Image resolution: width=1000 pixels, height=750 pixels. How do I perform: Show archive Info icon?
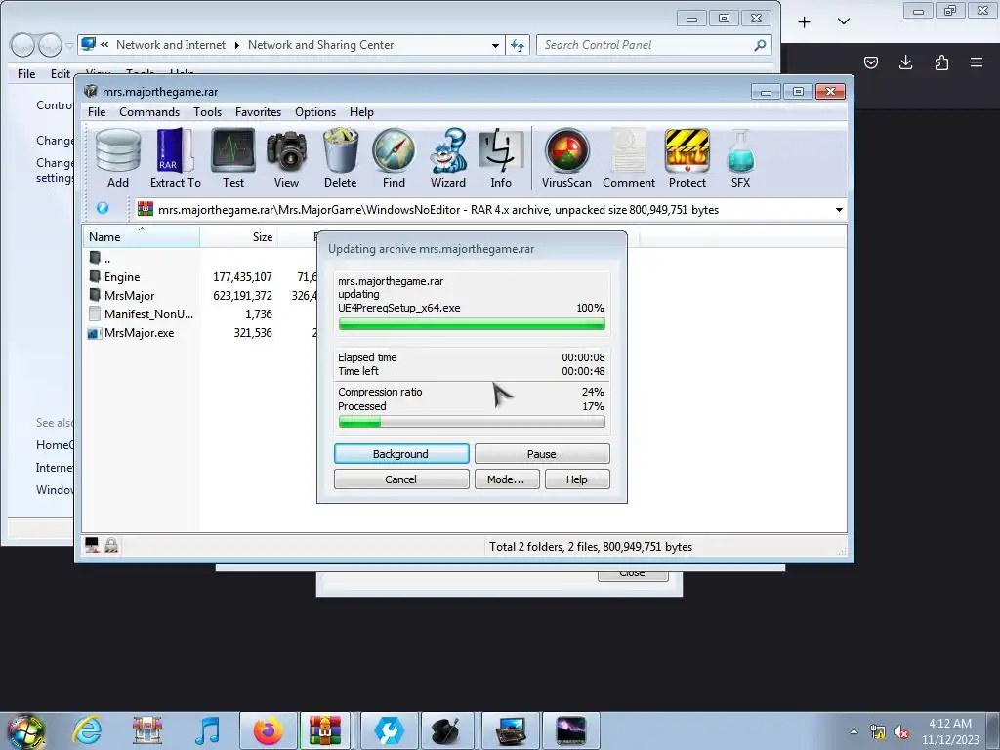pyautogui.click(x=501, y=158)
